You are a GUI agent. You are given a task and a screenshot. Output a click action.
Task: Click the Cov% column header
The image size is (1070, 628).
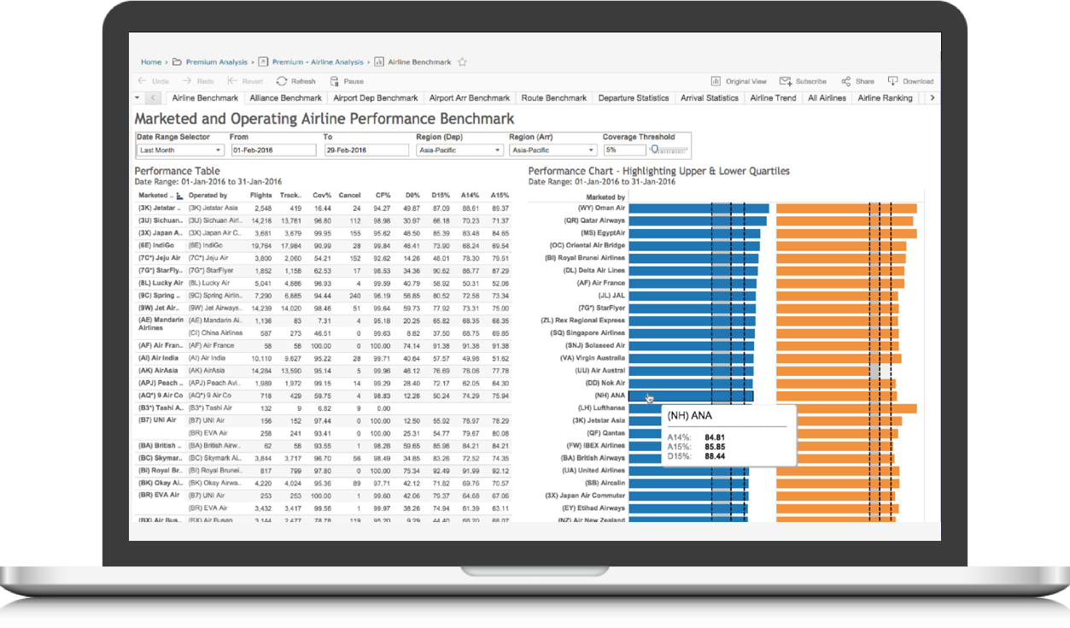pos(322,196)
